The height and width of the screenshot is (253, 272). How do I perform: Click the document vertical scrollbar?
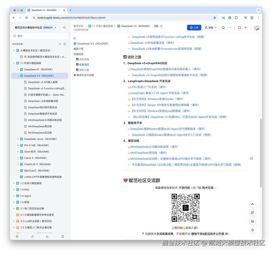click(261, 153)
